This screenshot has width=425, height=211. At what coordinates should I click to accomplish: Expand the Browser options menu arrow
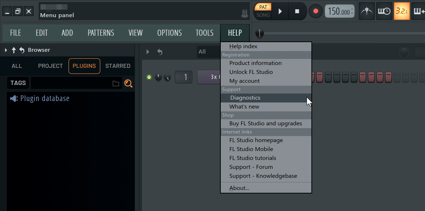pyautogui.click(x=6, y=50)
